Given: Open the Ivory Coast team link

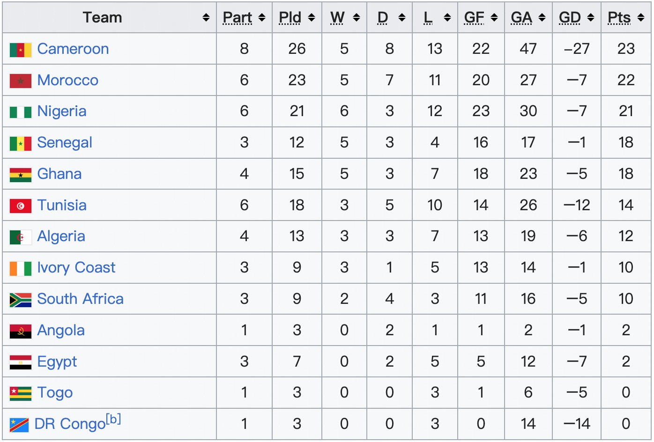Looking at the screenshot, I should coord(76,267).
